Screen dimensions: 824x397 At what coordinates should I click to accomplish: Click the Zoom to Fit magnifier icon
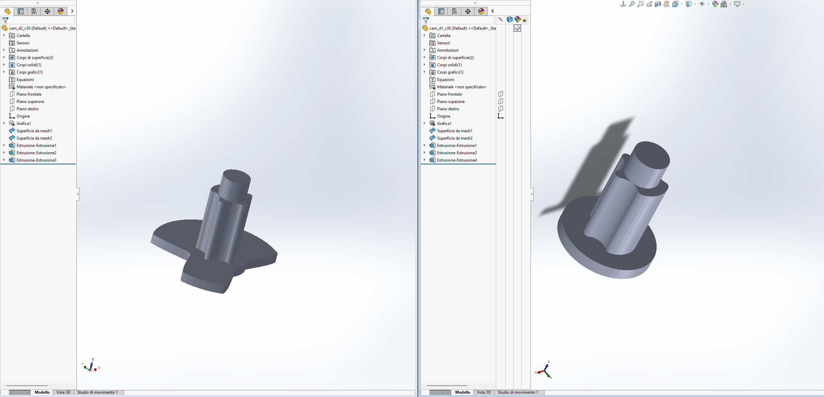tap(632, 4)
